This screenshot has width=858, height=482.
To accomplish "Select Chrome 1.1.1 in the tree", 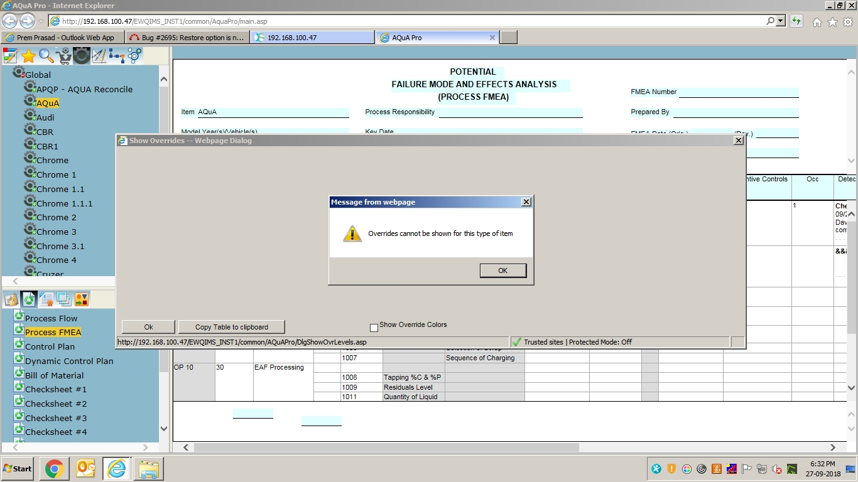I will pos(64,203).
